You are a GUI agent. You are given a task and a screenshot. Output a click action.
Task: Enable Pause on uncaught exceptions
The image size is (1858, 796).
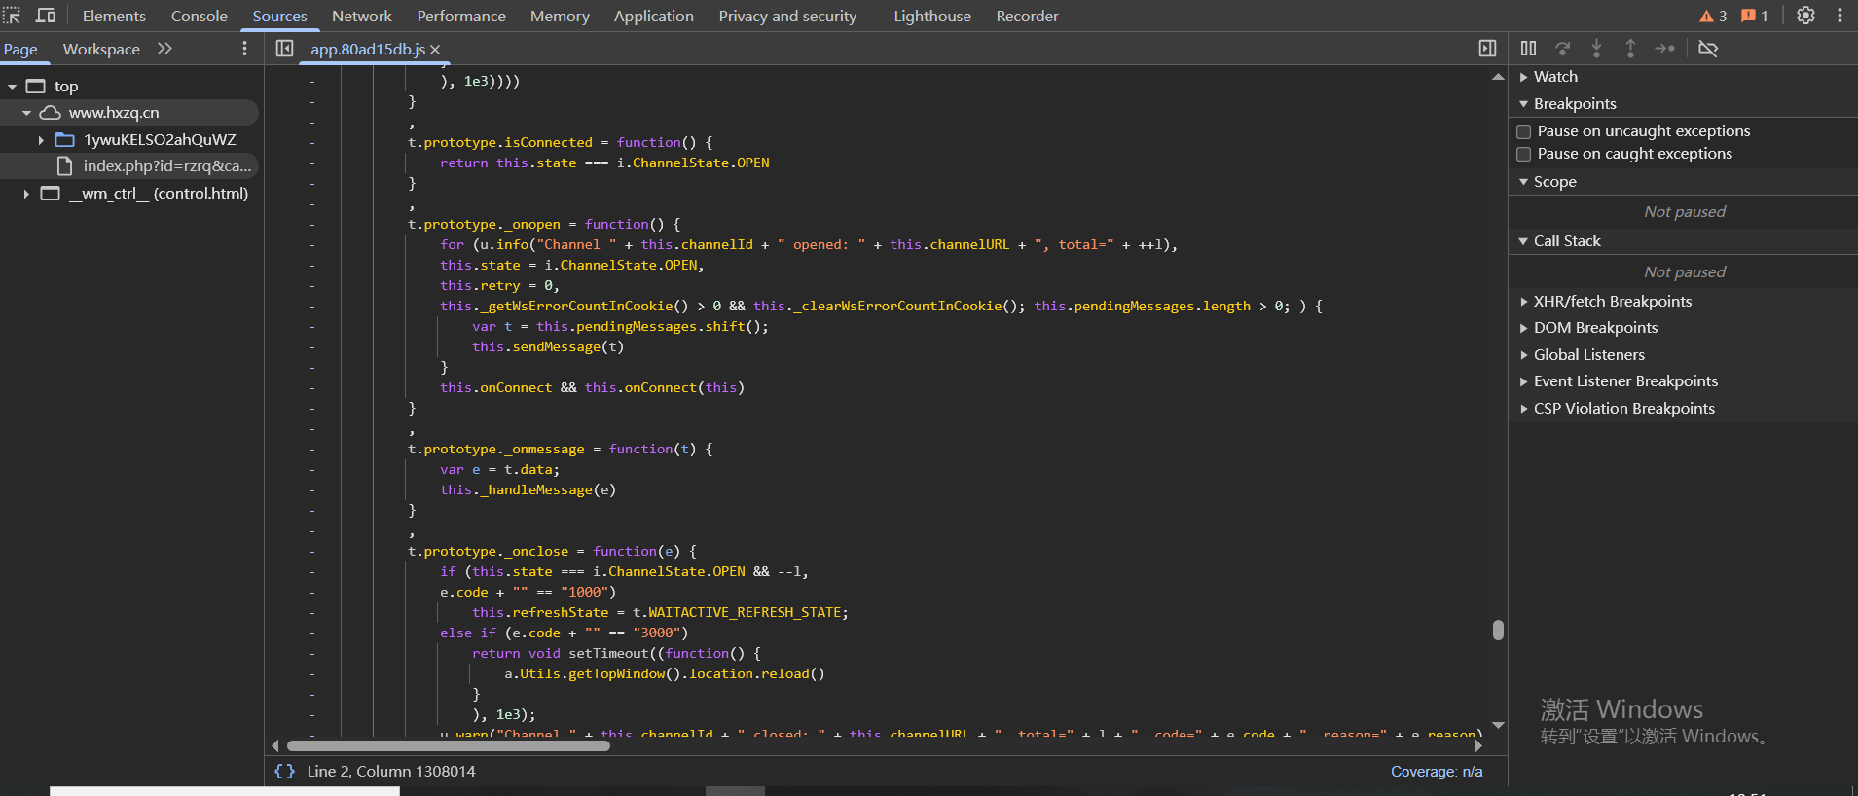1524,131
